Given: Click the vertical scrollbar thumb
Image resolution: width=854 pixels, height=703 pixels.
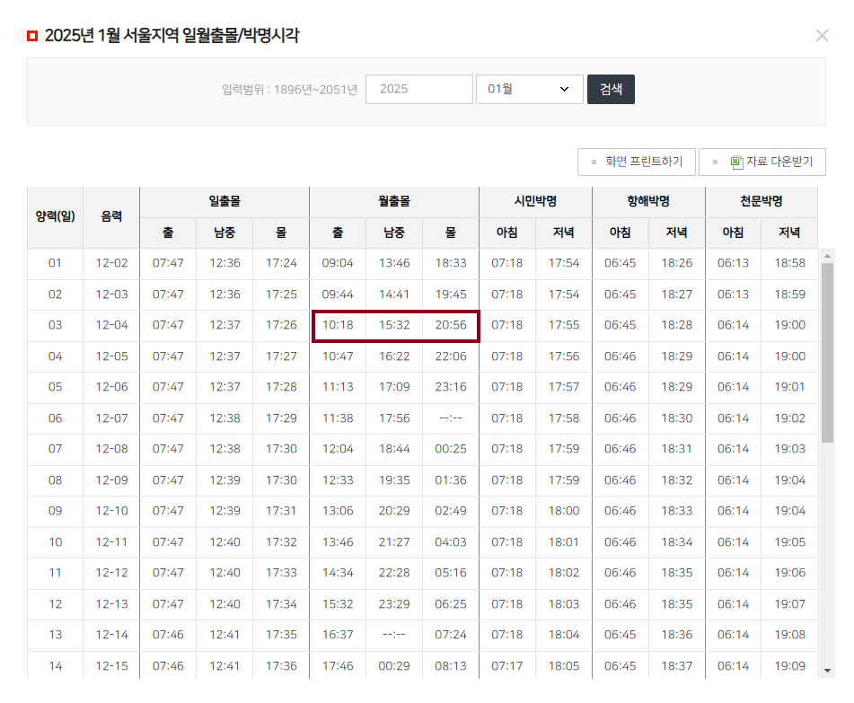Looking at the screenshot, I should (827, 353).
